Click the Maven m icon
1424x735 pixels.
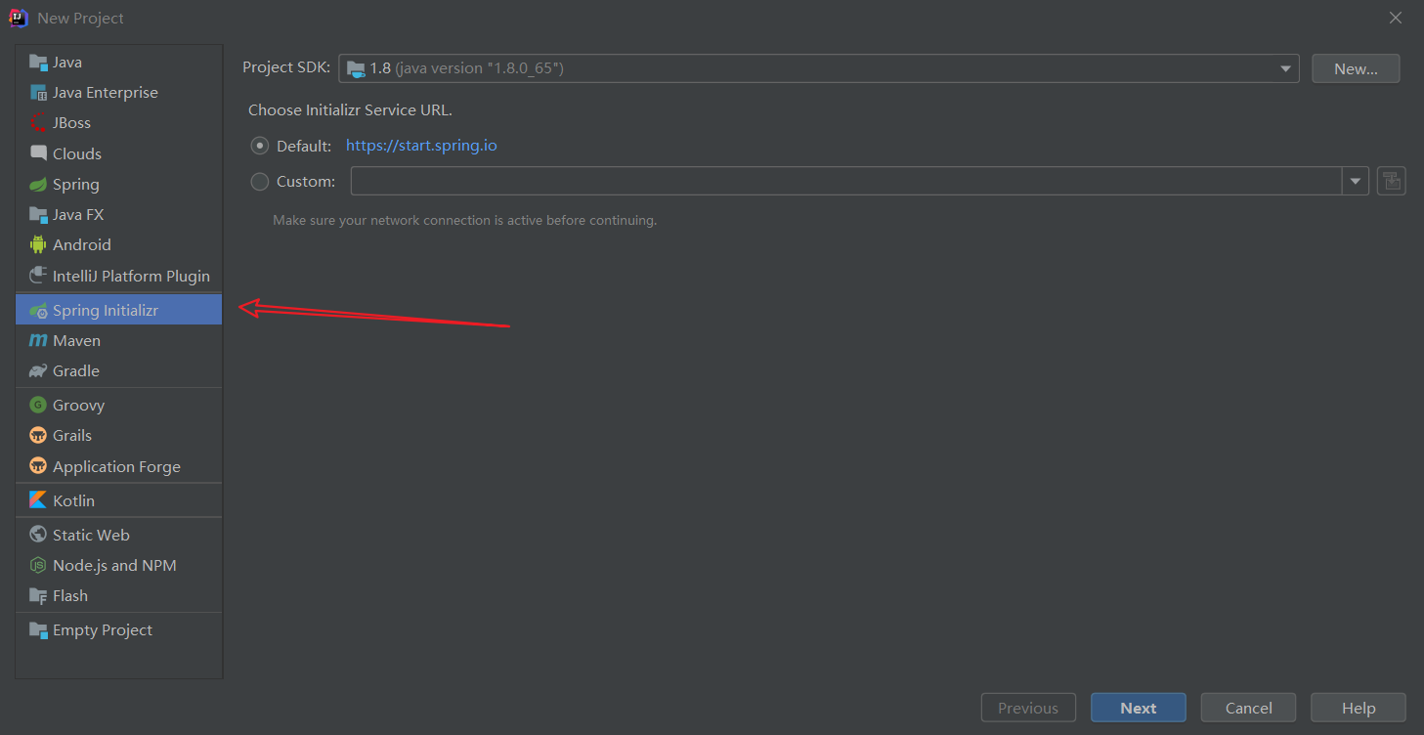pos(38,340)
